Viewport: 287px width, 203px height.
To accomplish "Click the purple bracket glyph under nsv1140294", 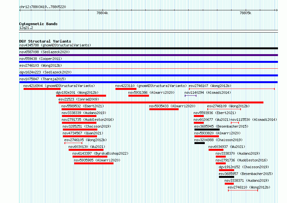I will point(191,96).
